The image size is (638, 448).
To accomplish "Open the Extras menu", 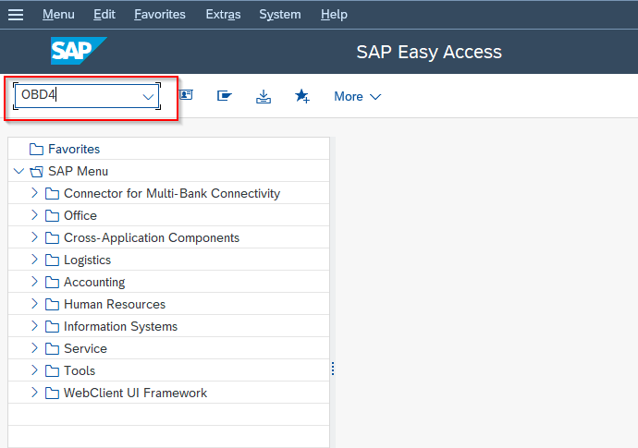I will 223,15.
